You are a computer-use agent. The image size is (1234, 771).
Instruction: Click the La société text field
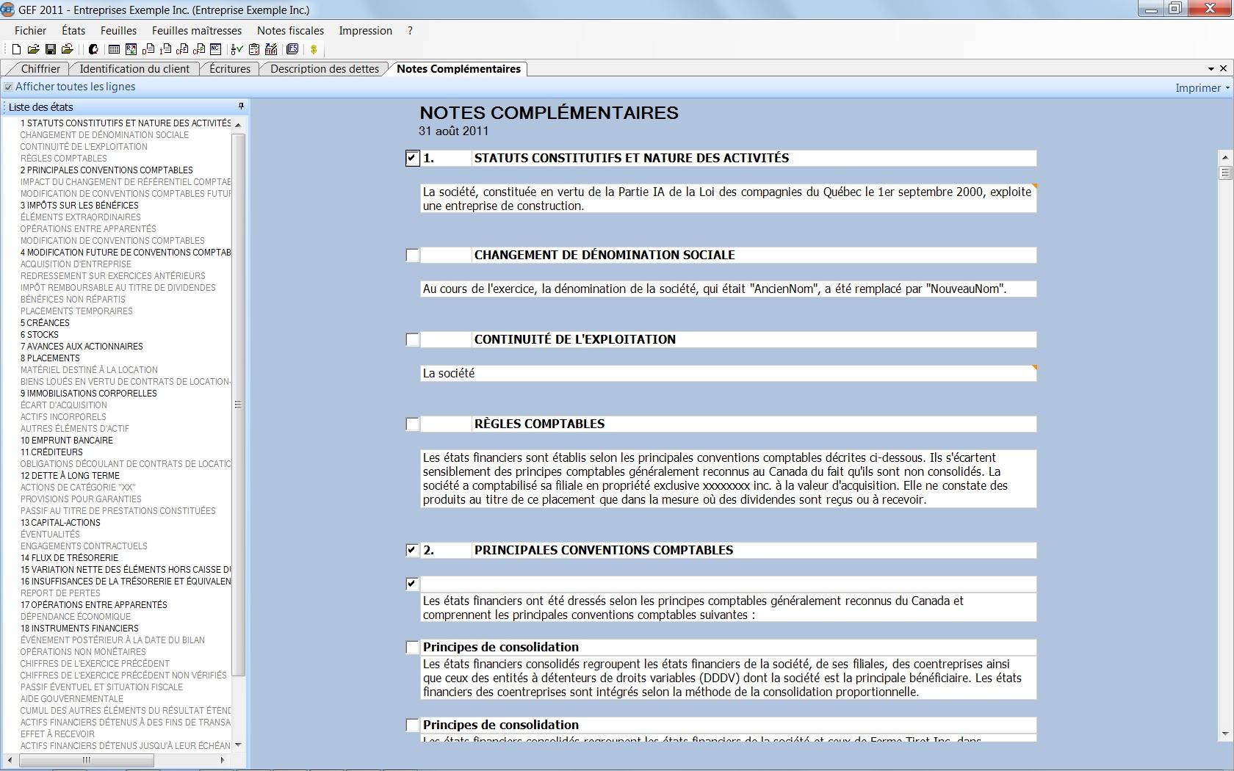(x=727, y=374)
